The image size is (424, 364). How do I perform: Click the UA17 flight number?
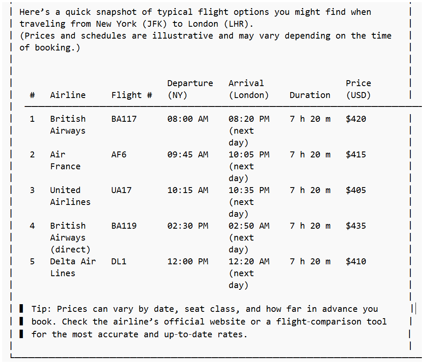[122, 190]
